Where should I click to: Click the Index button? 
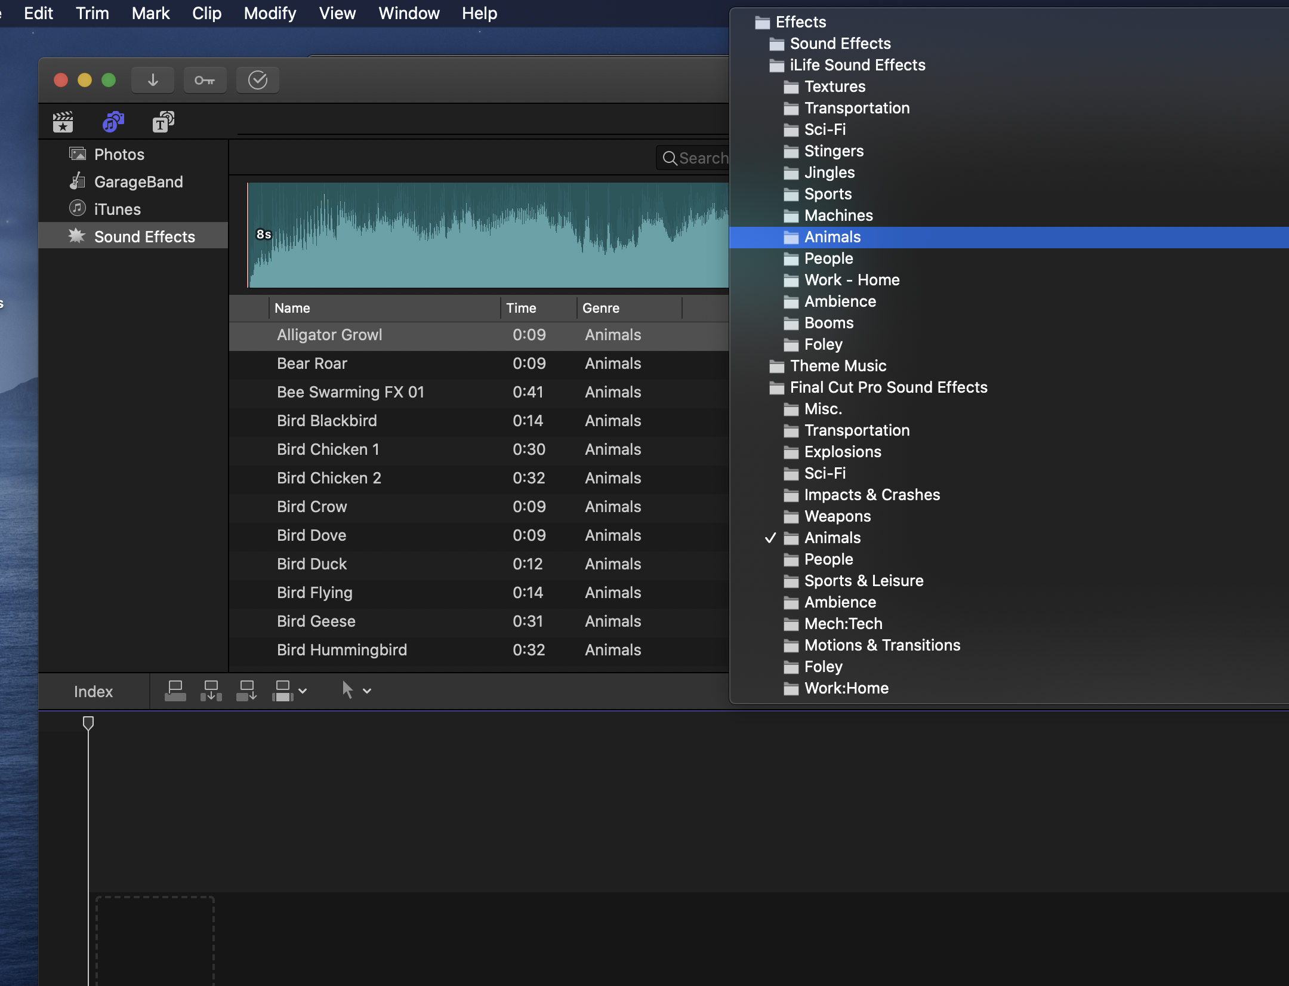[x=93, y=692]
